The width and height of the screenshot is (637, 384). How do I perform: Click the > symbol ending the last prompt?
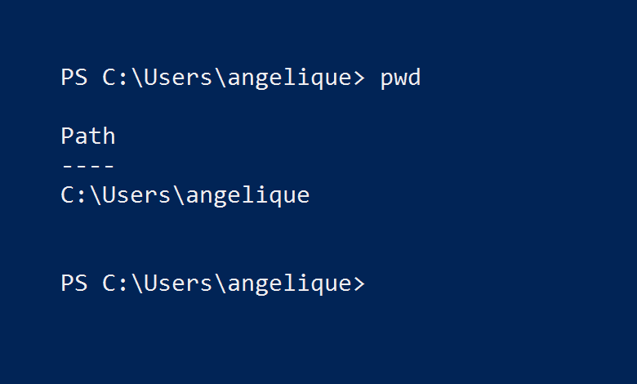pos(359,284)
